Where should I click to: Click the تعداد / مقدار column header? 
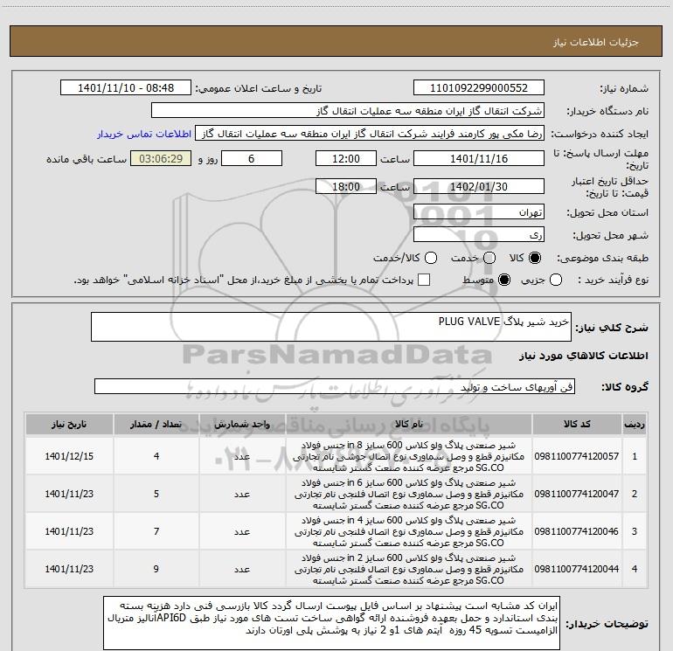[x=156, y=425]
